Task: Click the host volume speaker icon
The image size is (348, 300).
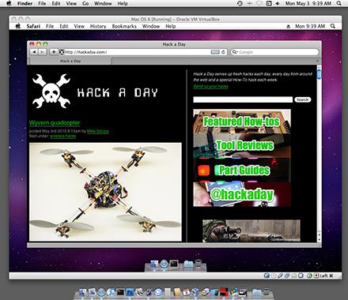Action: coord(278,3)
